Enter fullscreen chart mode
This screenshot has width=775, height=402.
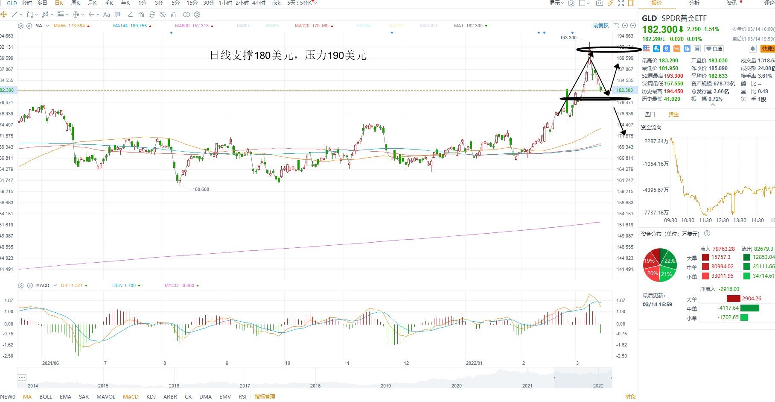(x=621, y=3)
